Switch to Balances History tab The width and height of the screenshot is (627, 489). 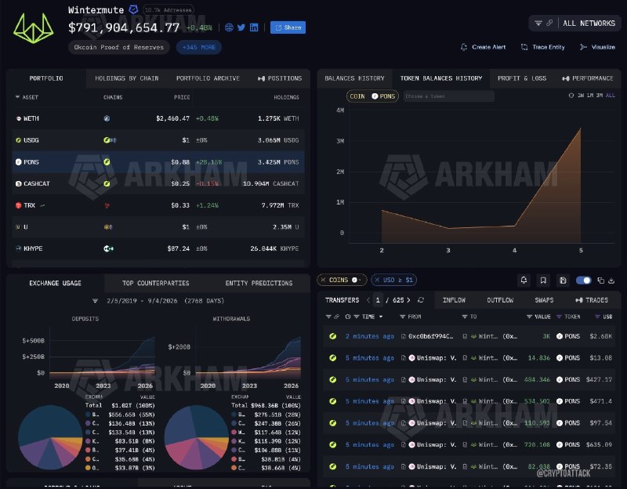[354, 78]
